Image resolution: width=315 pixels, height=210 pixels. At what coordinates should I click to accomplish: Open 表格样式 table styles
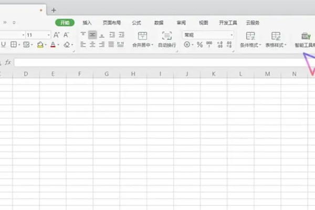(x=276, y=39)
